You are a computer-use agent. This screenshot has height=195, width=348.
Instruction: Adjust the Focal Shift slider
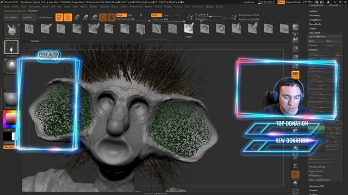click(212, 15)
